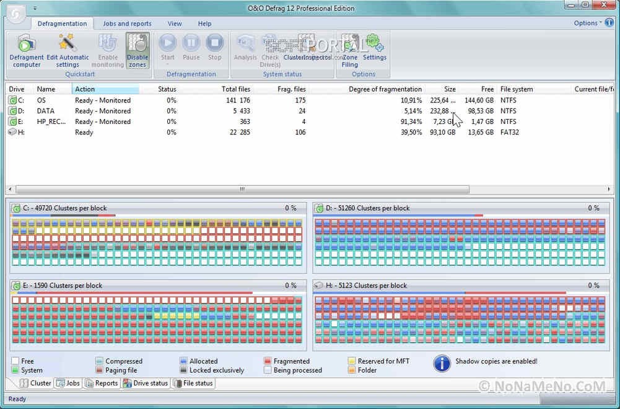The width and height of the screenshot is (620, 409).
Task: Open Edit Automatic settings
Action: 68,50
